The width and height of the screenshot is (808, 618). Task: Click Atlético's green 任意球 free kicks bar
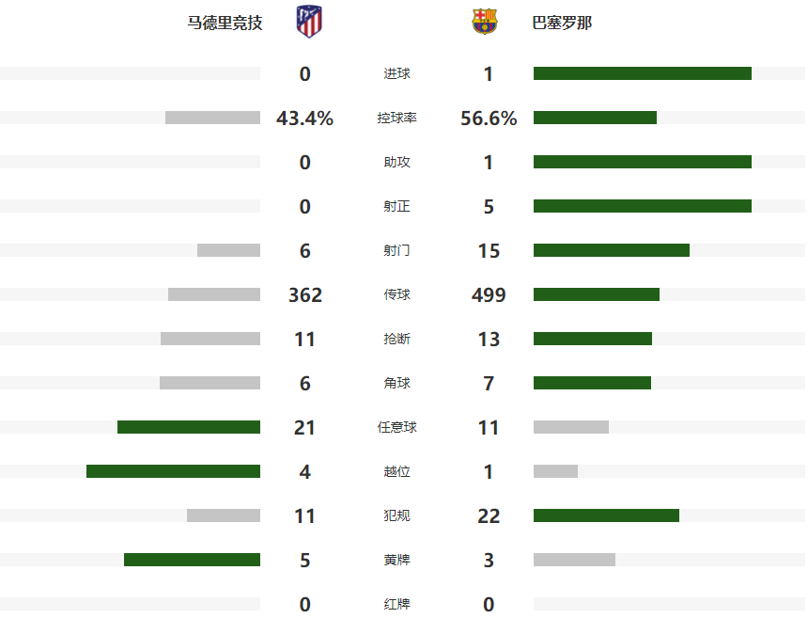[189, 427]
